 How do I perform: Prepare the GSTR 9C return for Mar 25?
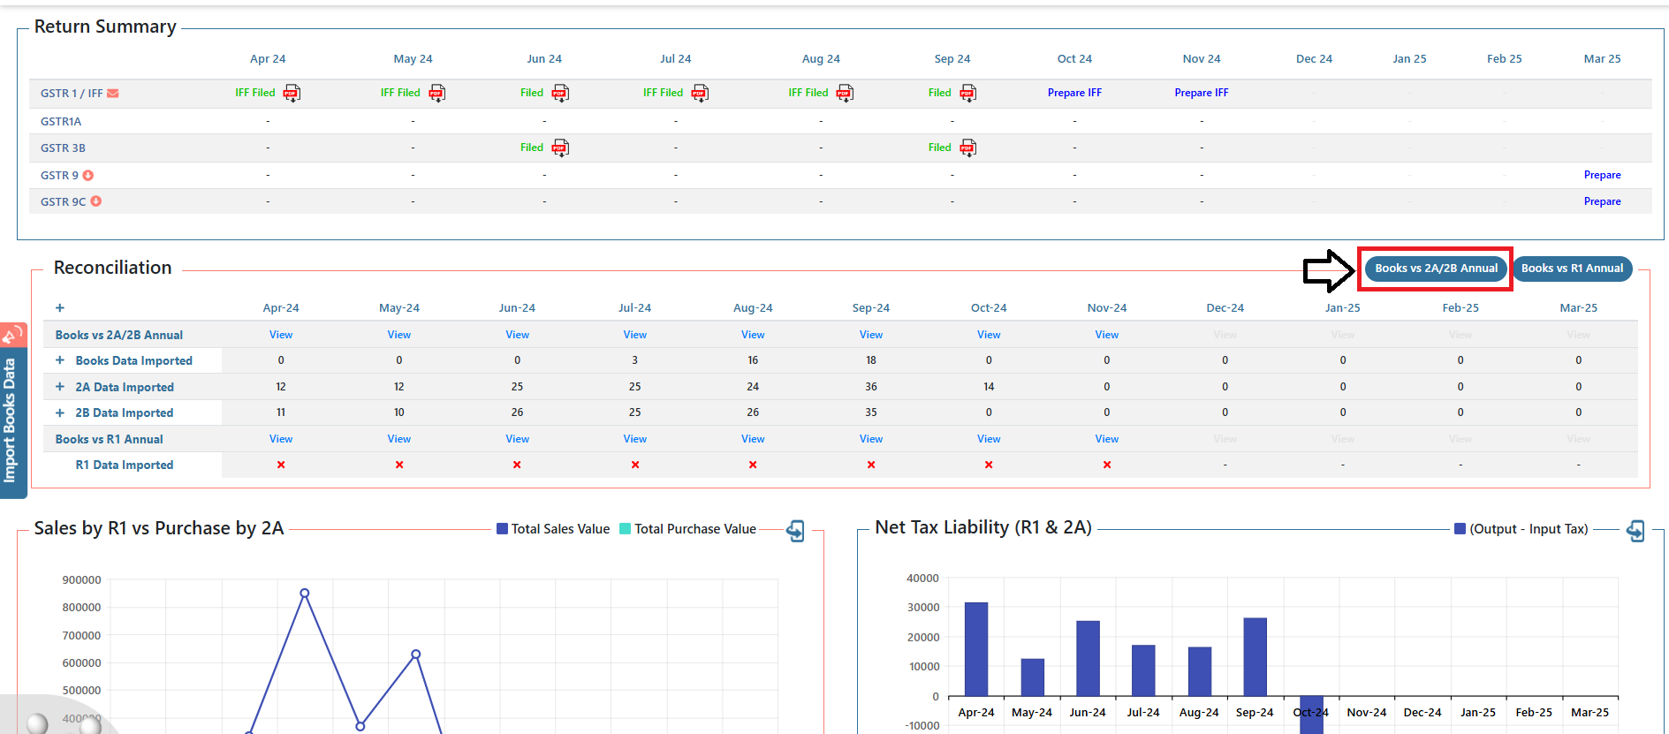[x=1602, y=201]
